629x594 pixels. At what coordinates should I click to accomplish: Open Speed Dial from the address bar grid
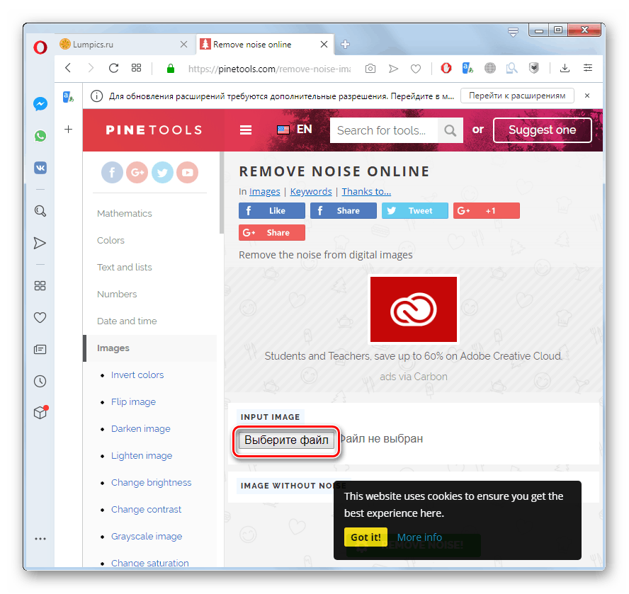137,68
